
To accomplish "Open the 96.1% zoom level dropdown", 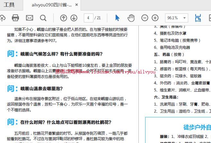I will [176, 18].
